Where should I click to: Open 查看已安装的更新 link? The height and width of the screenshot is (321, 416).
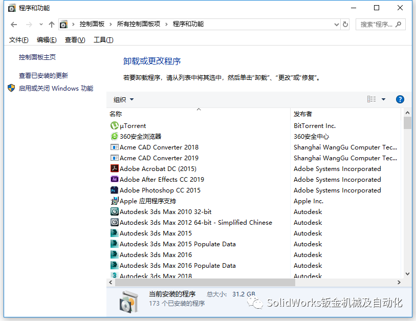43,76
